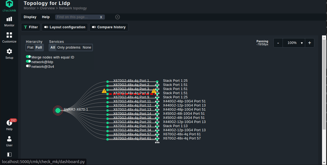
Task: Click the X440G2-12p-10G4 Port 13 label after Port 12
Action: point(184,105)
